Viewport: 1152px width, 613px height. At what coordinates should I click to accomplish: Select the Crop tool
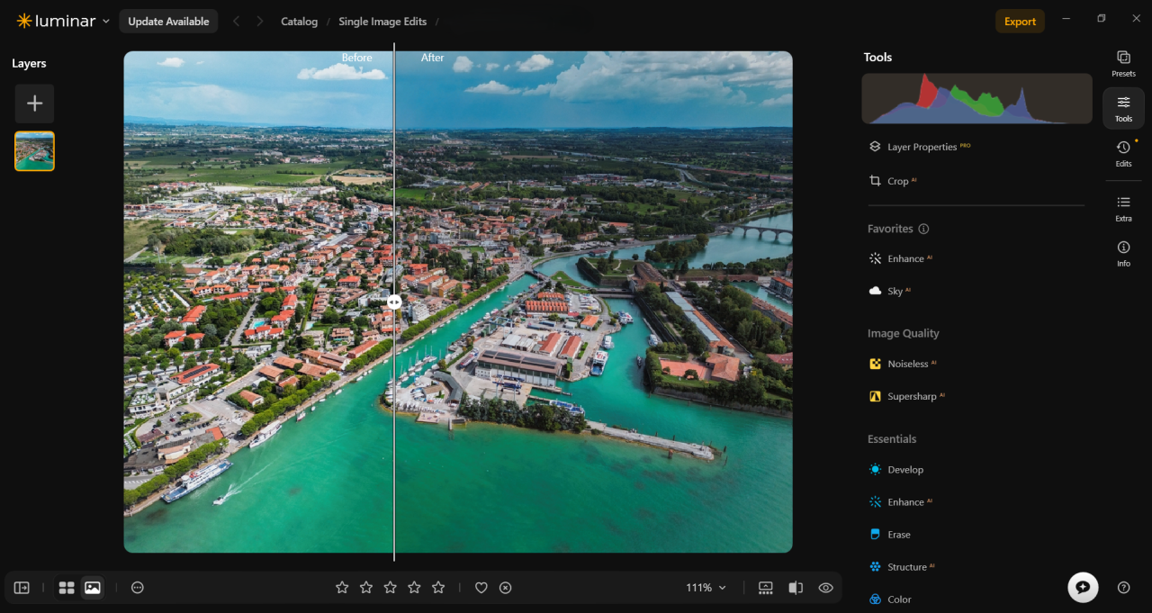pyautogui.click(x=892, y=181)
